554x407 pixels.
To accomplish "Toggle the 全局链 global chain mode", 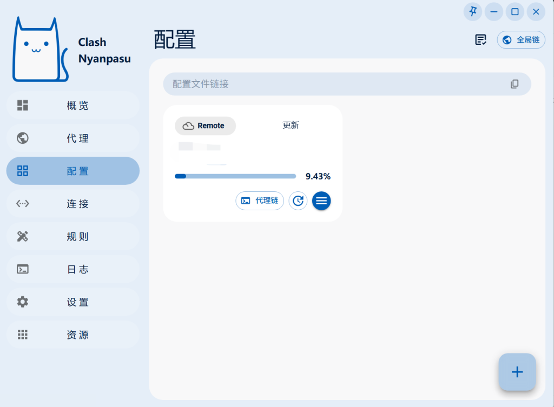I will (x=520, y=39).
